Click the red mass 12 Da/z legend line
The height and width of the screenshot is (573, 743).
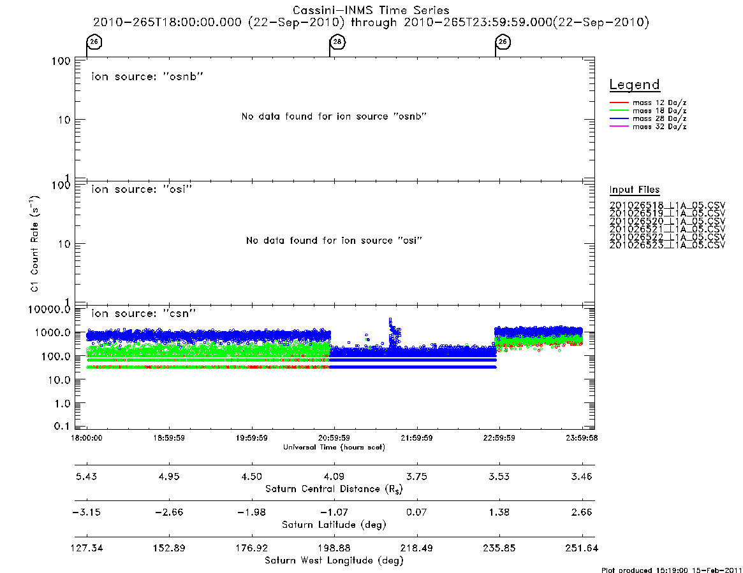point(619,103)
